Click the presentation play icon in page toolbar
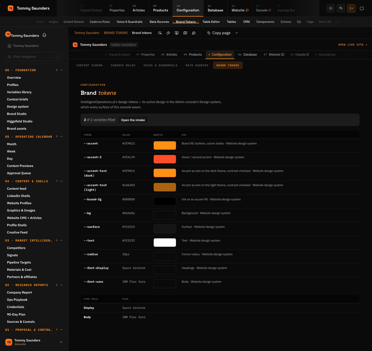 [177, 33]
